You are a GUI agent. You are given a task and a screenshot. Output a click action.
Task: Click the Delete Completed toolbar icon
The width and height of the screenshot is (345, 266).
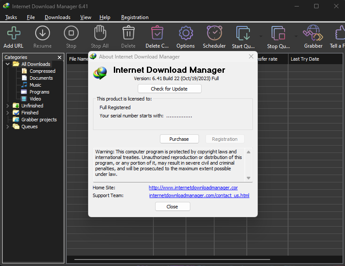(x=157, y=32)
